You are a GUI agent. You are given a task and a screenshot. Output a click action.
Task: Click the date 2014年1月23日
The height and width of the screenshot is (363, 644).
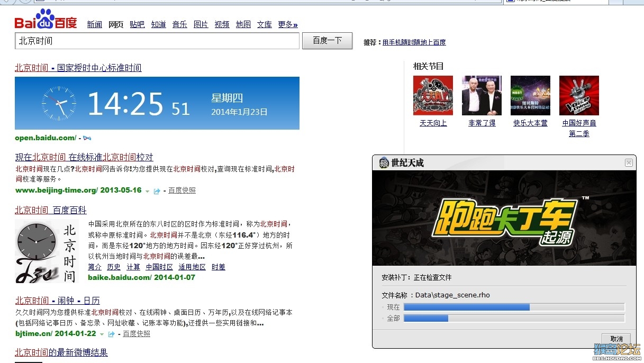pyautogui.click(x=239, y=112)
